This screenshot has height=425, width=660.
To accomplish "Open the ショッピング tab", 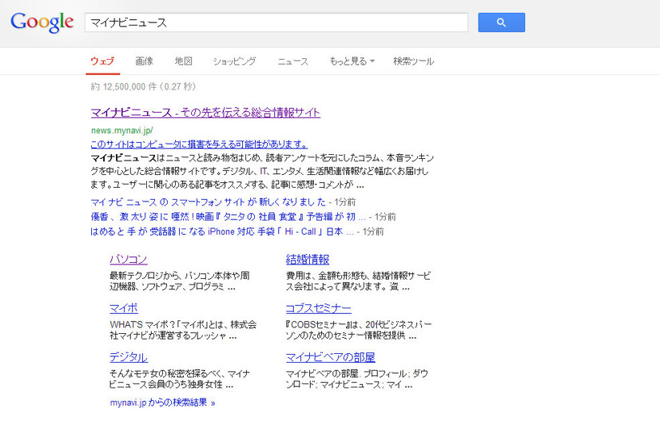I will [x=234, y=62].
